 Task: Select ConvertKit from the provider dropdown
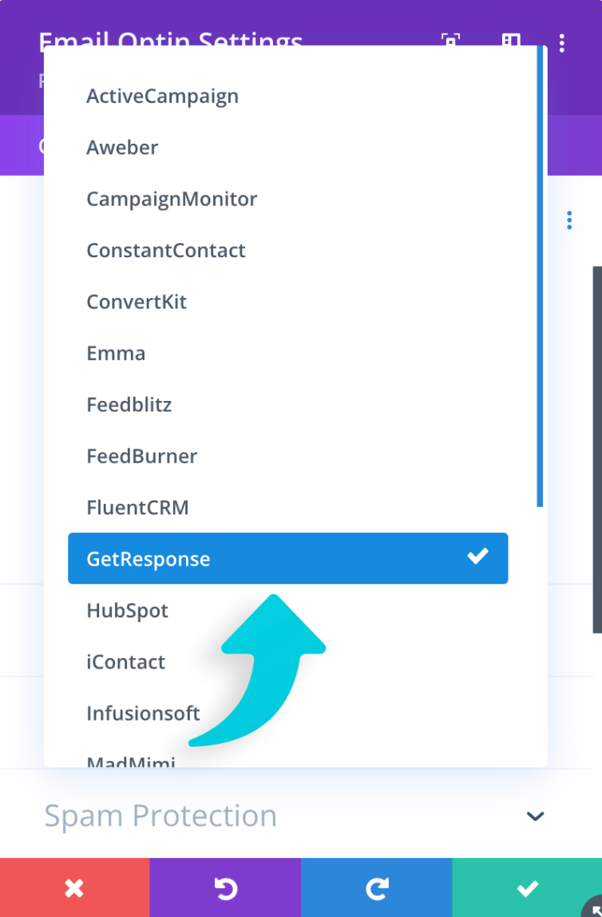pos(137,302)
